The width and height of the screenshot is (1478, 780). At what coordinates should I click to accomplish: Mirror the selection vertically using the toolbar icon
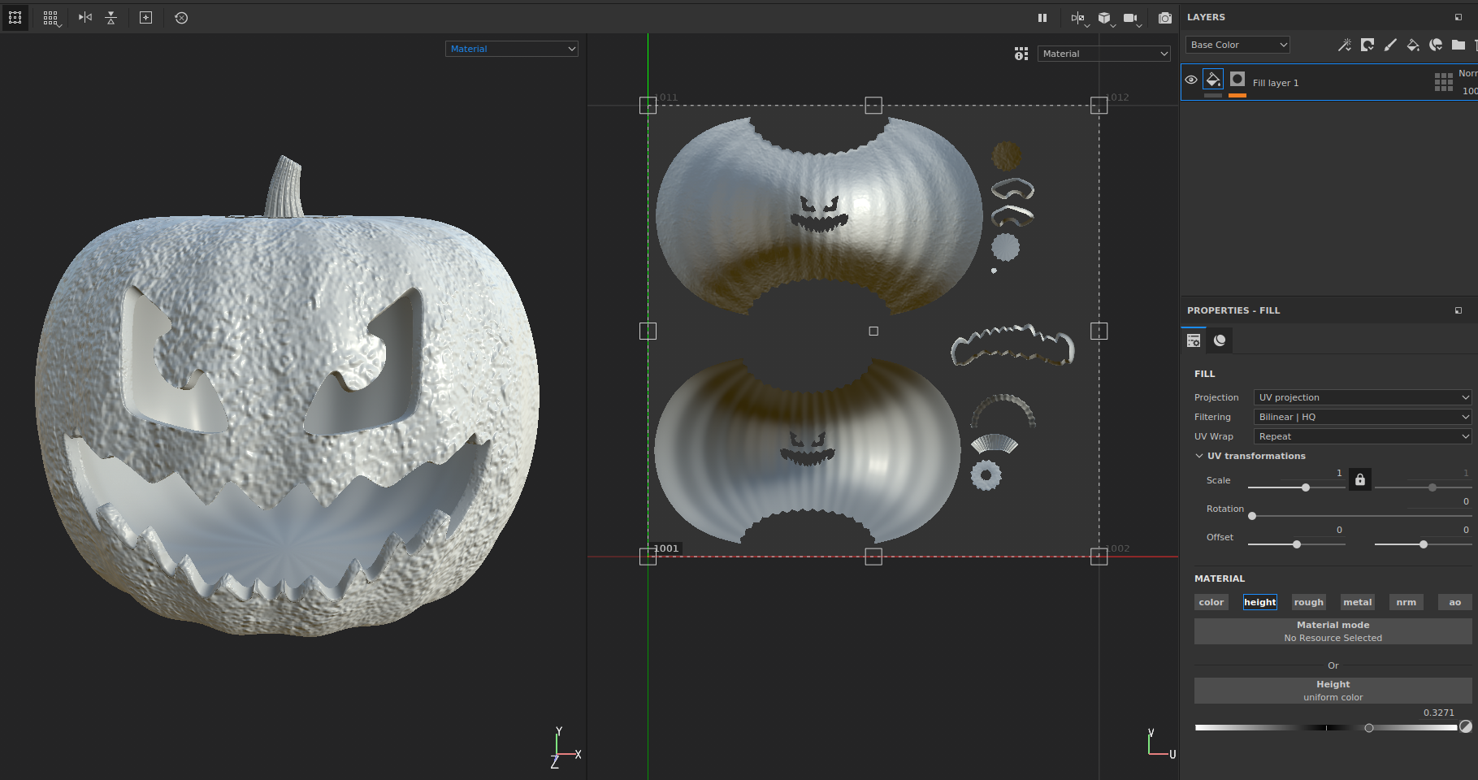tap(110, 18)
